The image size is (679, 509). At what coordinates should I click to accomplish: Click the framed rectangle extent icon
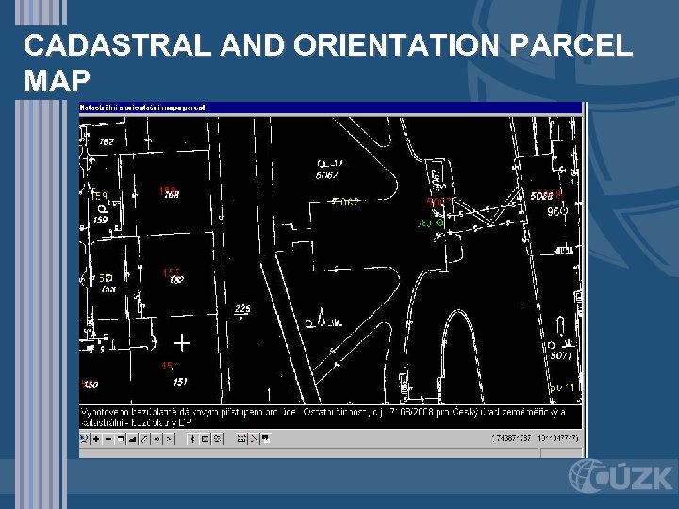(205, 439)
